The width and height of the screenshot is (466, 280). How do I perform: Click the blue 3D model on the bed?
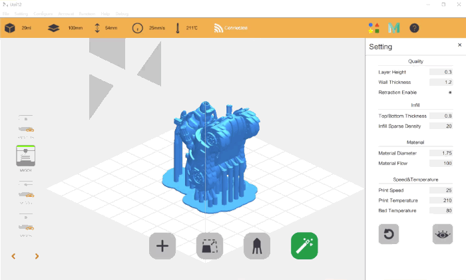[212, 158]
